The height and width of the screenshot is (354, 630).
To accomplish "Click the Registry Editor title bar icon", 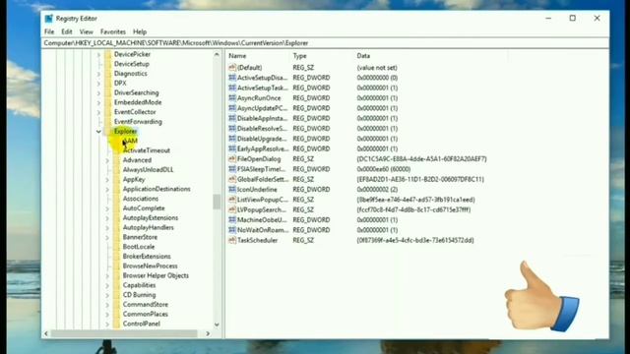I will tap(48, 19).
